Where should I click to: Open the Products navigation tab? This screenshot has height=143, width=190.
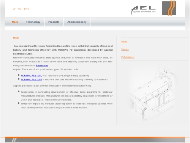click(x=54, y=22)
